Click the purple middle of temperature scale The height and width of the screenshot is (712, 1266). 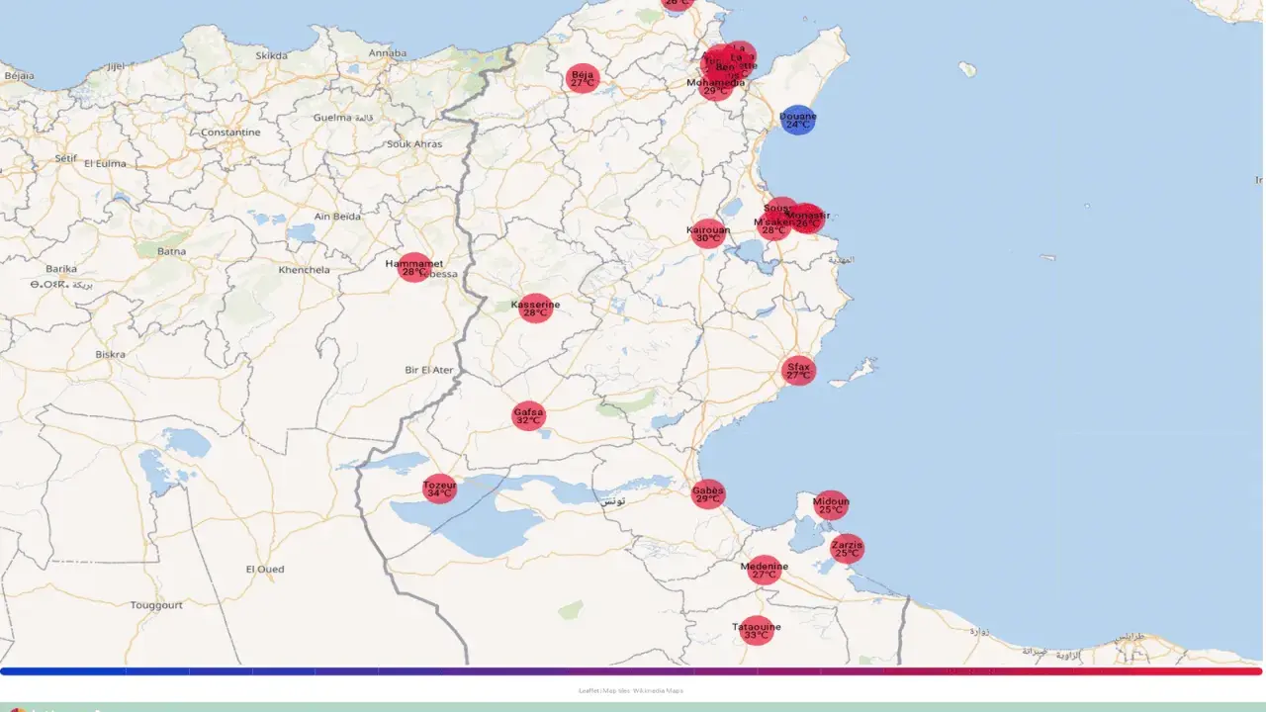(x=632, y=671)
